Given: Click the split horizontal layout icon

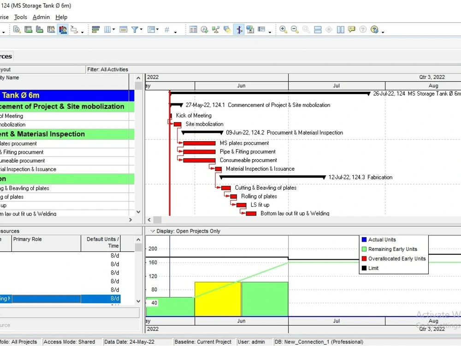Looking at the screenshot, I should (x=318, y=30).
